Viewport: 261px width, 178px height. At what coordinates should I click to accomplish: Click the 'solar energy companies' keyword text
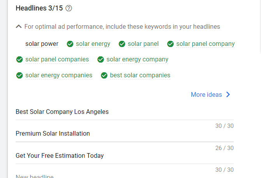(59, 75)
